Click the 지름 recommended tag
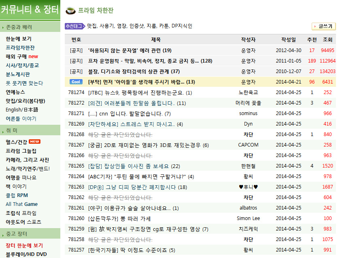This screenshot has width=340, height=258. point(151,26)
